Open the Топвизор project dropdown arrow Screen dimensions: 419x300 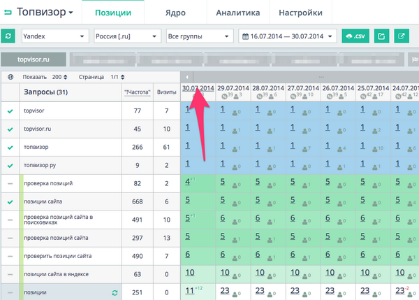click(x=71, y=13)
